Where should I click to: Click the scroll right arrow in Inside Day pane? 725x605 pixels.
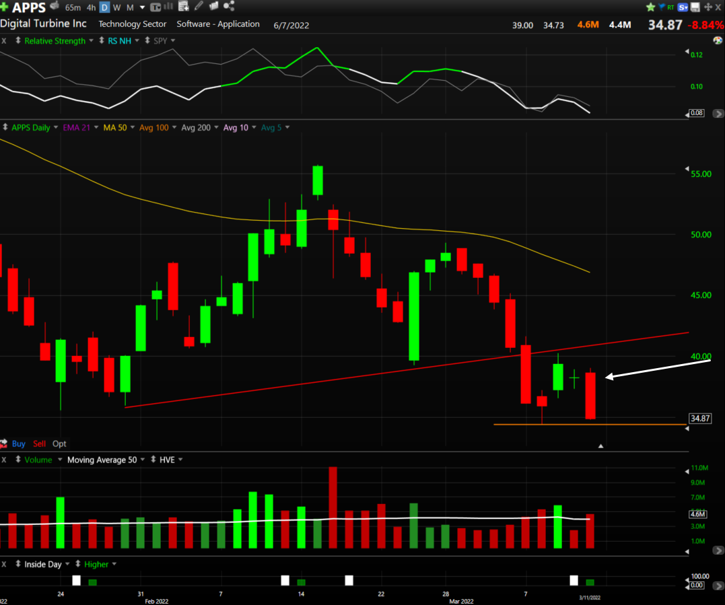(718, 585)
